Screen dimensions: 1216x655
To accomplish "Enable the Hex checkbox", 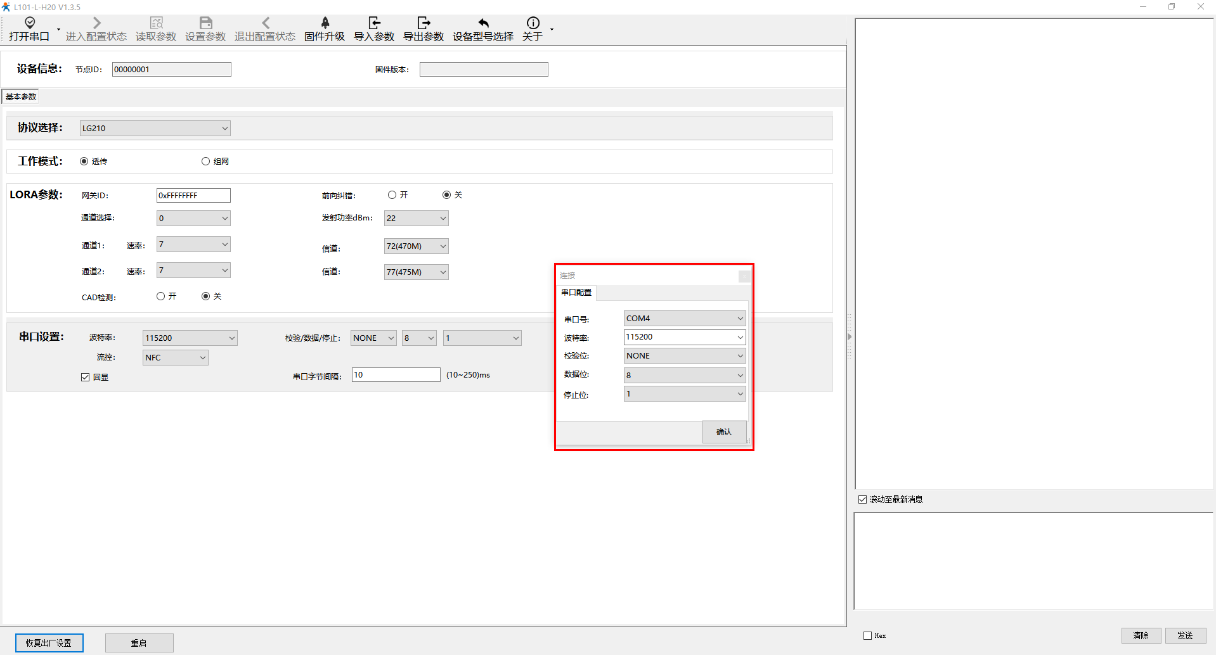I will point(867,636).
